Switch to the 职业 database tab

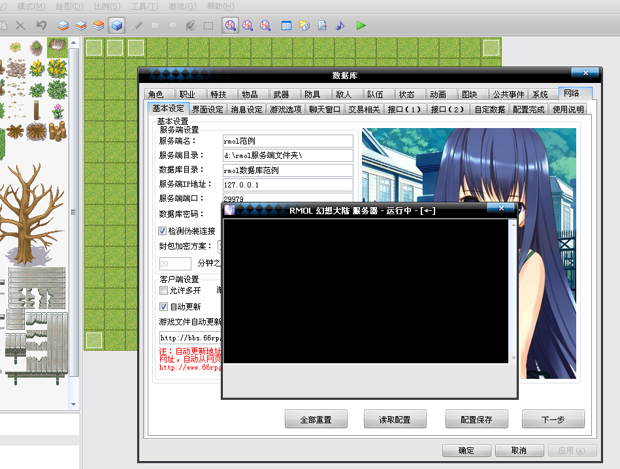(191, 95)
